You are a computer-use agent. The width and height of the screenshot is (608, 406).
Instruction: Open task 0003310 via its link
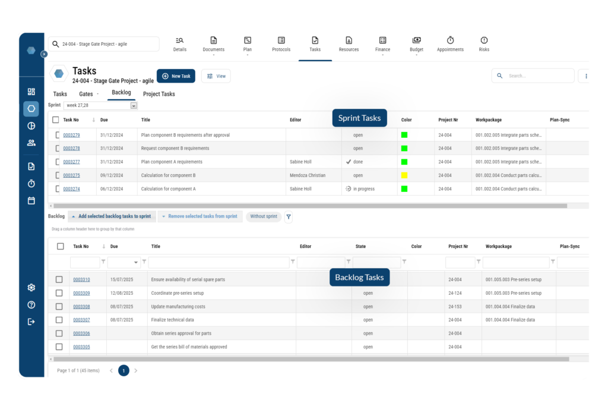[81, 279]
